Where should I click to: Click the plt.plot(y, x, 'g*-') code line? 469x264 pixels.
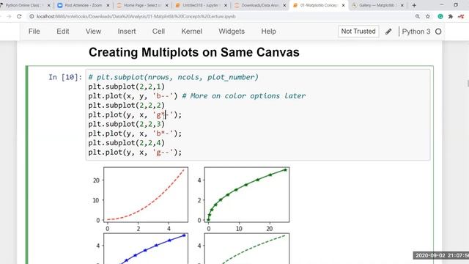(135, 114)
